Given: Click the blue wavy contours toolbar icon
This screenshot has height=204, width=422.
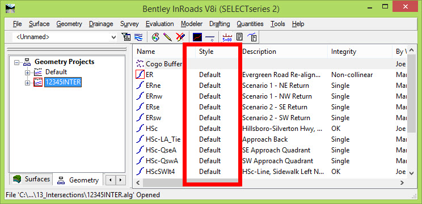Looking at the screenshot, I should tap(139, 37).
